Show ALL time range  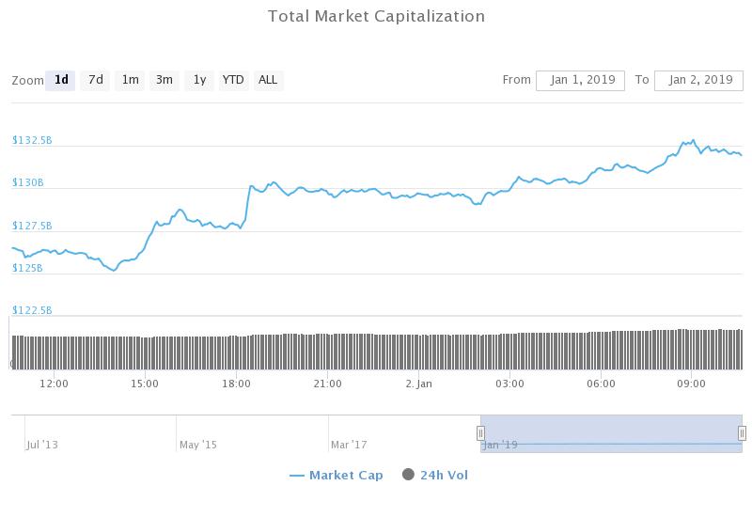click(268, 80)
